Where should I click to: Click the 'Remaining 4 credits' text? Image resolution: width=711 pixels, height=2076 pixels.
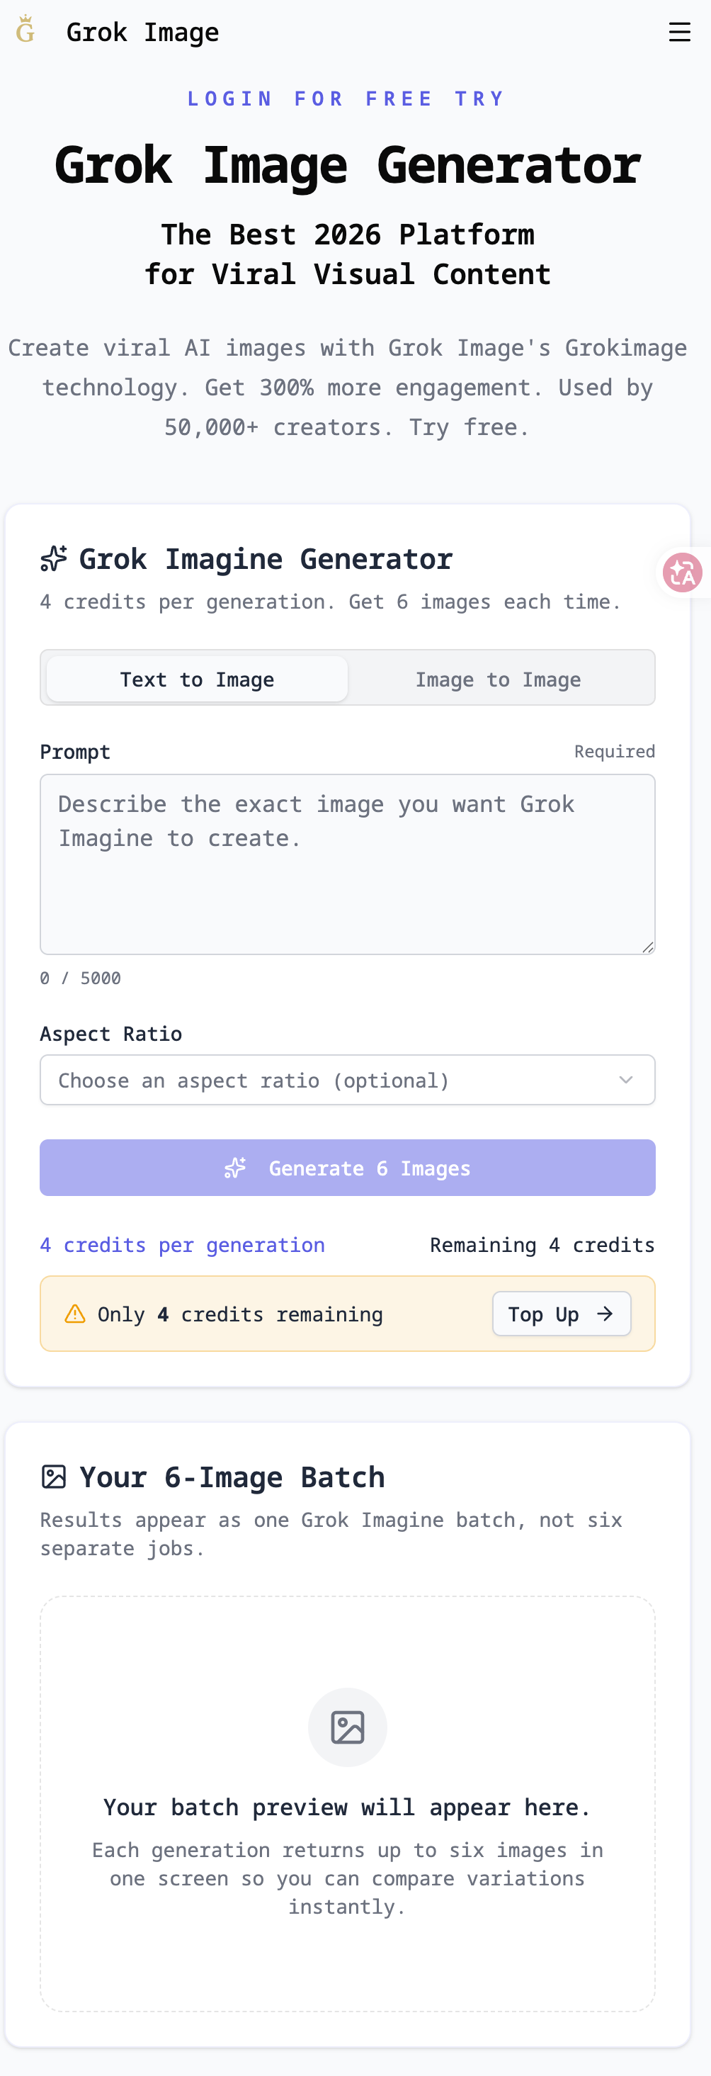click(x=542, y=1245)
